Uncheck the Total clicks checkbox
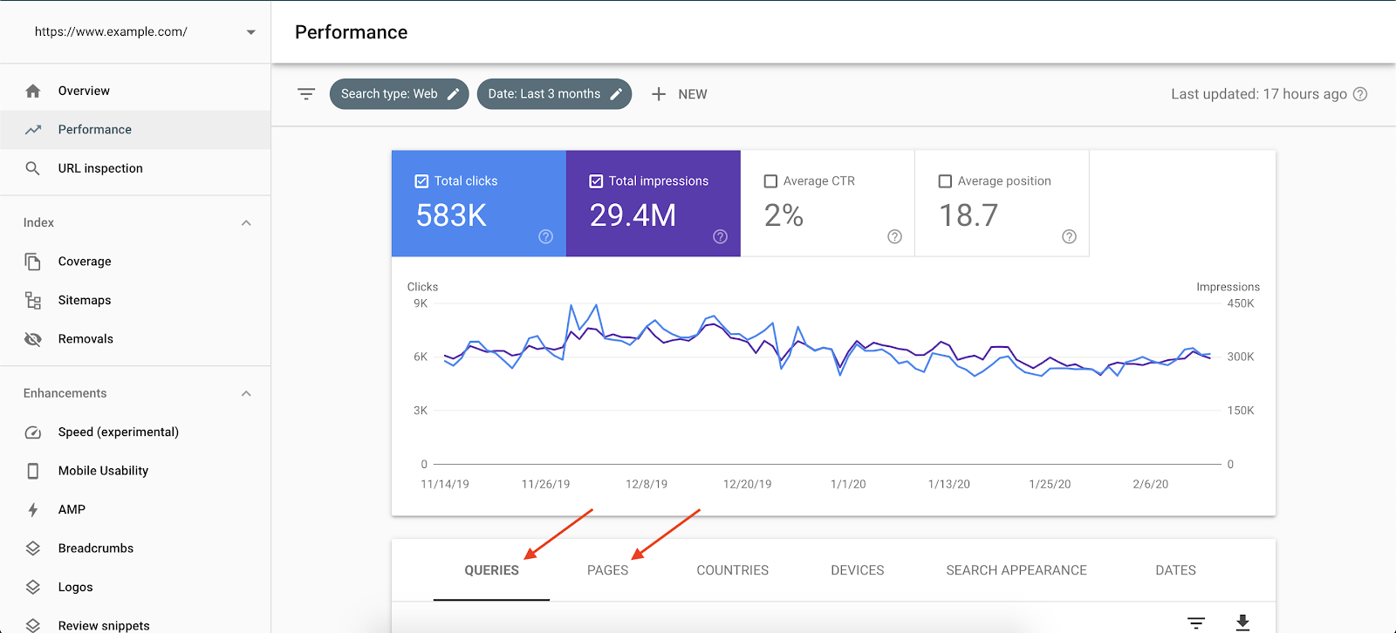Viewport: 1396px width, 633px height. (x=421, y=181)
